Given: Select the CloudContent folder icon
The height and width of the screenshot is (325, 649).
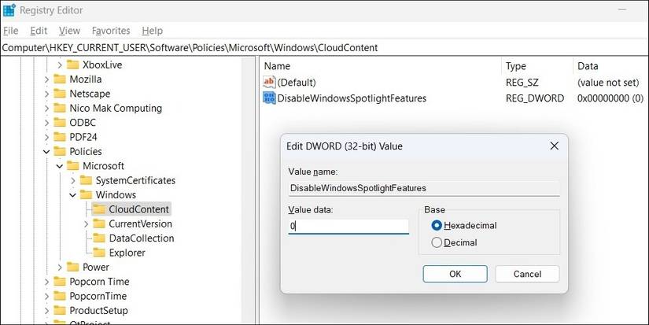Looking at the screenshot, I should click(98, 209).
